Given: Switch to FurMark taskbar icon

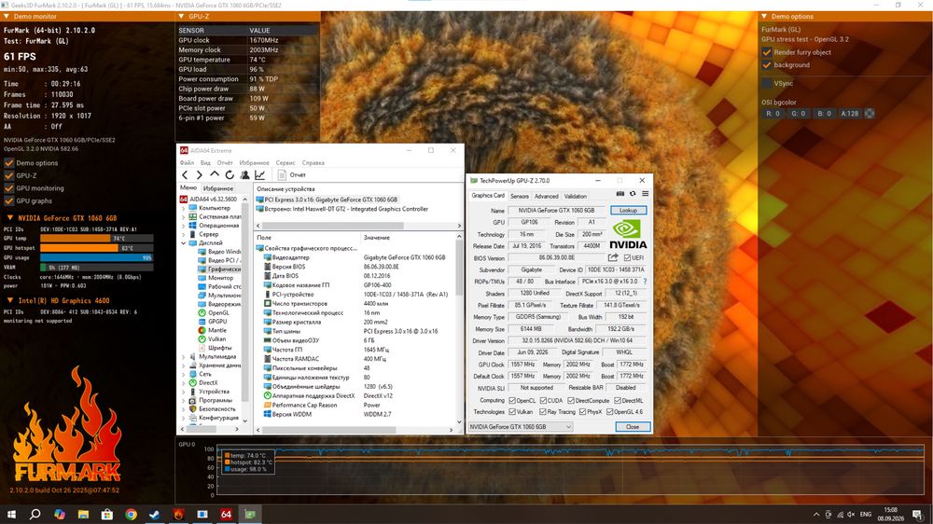Looking at the screenshot, I should tap(178, 514).
